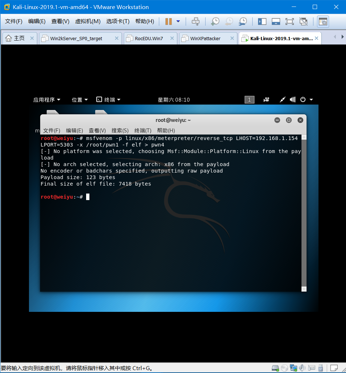Close the RocEDU.Win7 tab

[172, 38]
